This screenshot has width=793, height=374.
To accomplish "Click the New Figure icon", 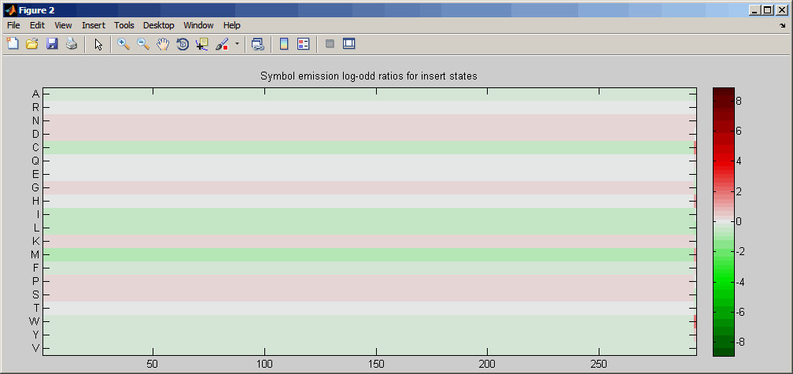I will (x=12, y=44).
